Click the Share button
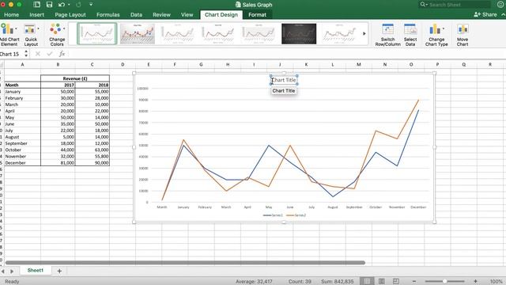 tap(485, 14)
